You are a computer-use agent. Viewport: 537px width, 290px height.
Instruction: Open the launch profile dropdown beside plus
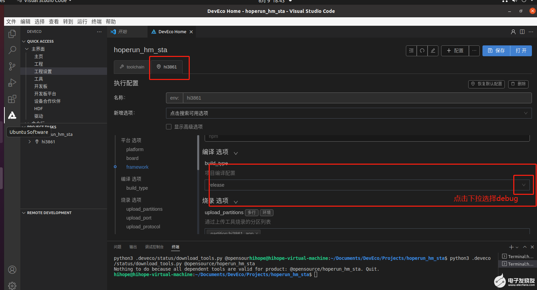pyautogui.click(x=517, y=247)
